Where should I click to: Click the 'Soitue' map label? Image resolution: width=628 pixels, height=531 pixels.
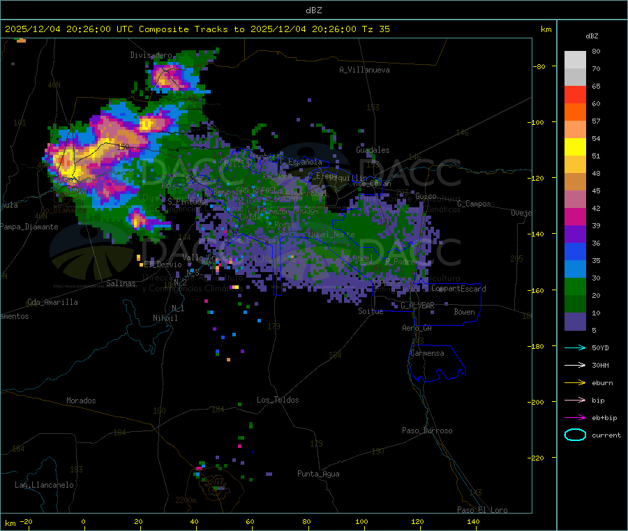tap(371, 311)
